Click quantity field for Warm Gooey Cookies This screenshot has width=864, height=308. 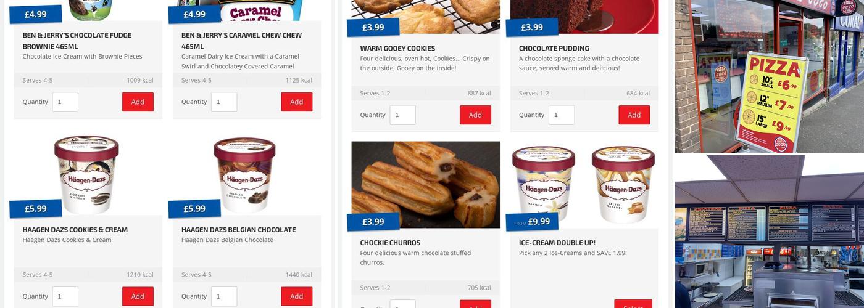[x=403, y=115]
